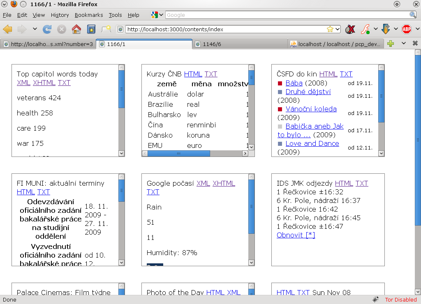Open a new tab with plus icon
421x304 pixels.
click(391, 44)
